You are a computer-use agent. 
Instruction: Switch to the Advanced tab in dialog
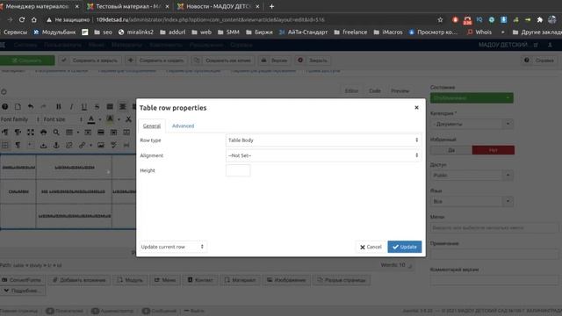coord(183,126)
